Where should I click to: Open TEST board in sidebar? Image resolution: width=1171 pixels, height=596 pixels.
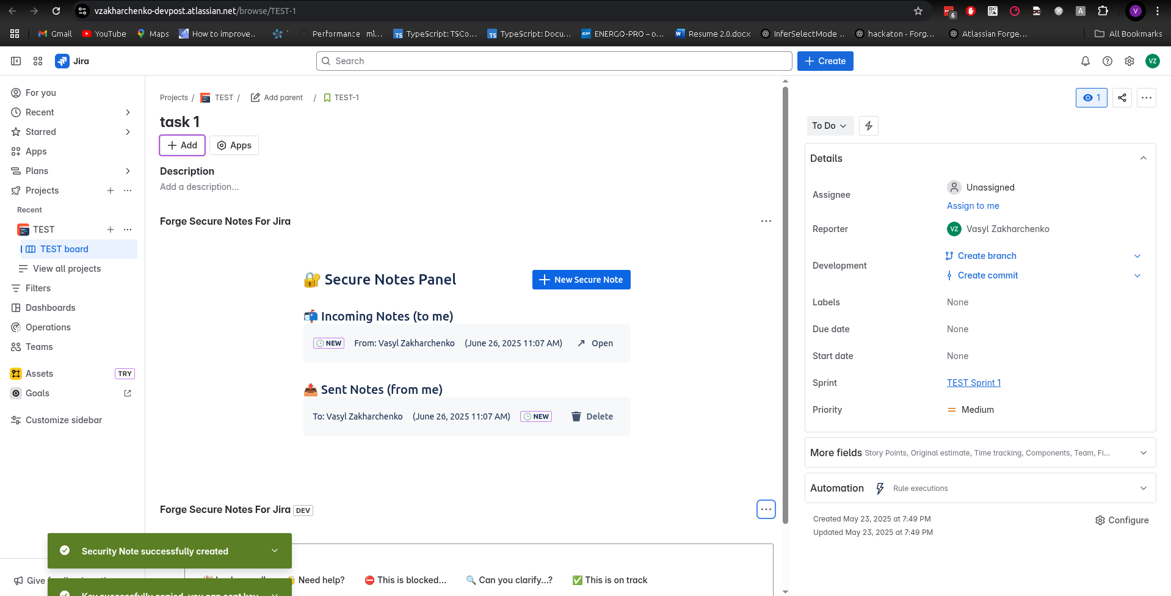(x=79, y=249)
